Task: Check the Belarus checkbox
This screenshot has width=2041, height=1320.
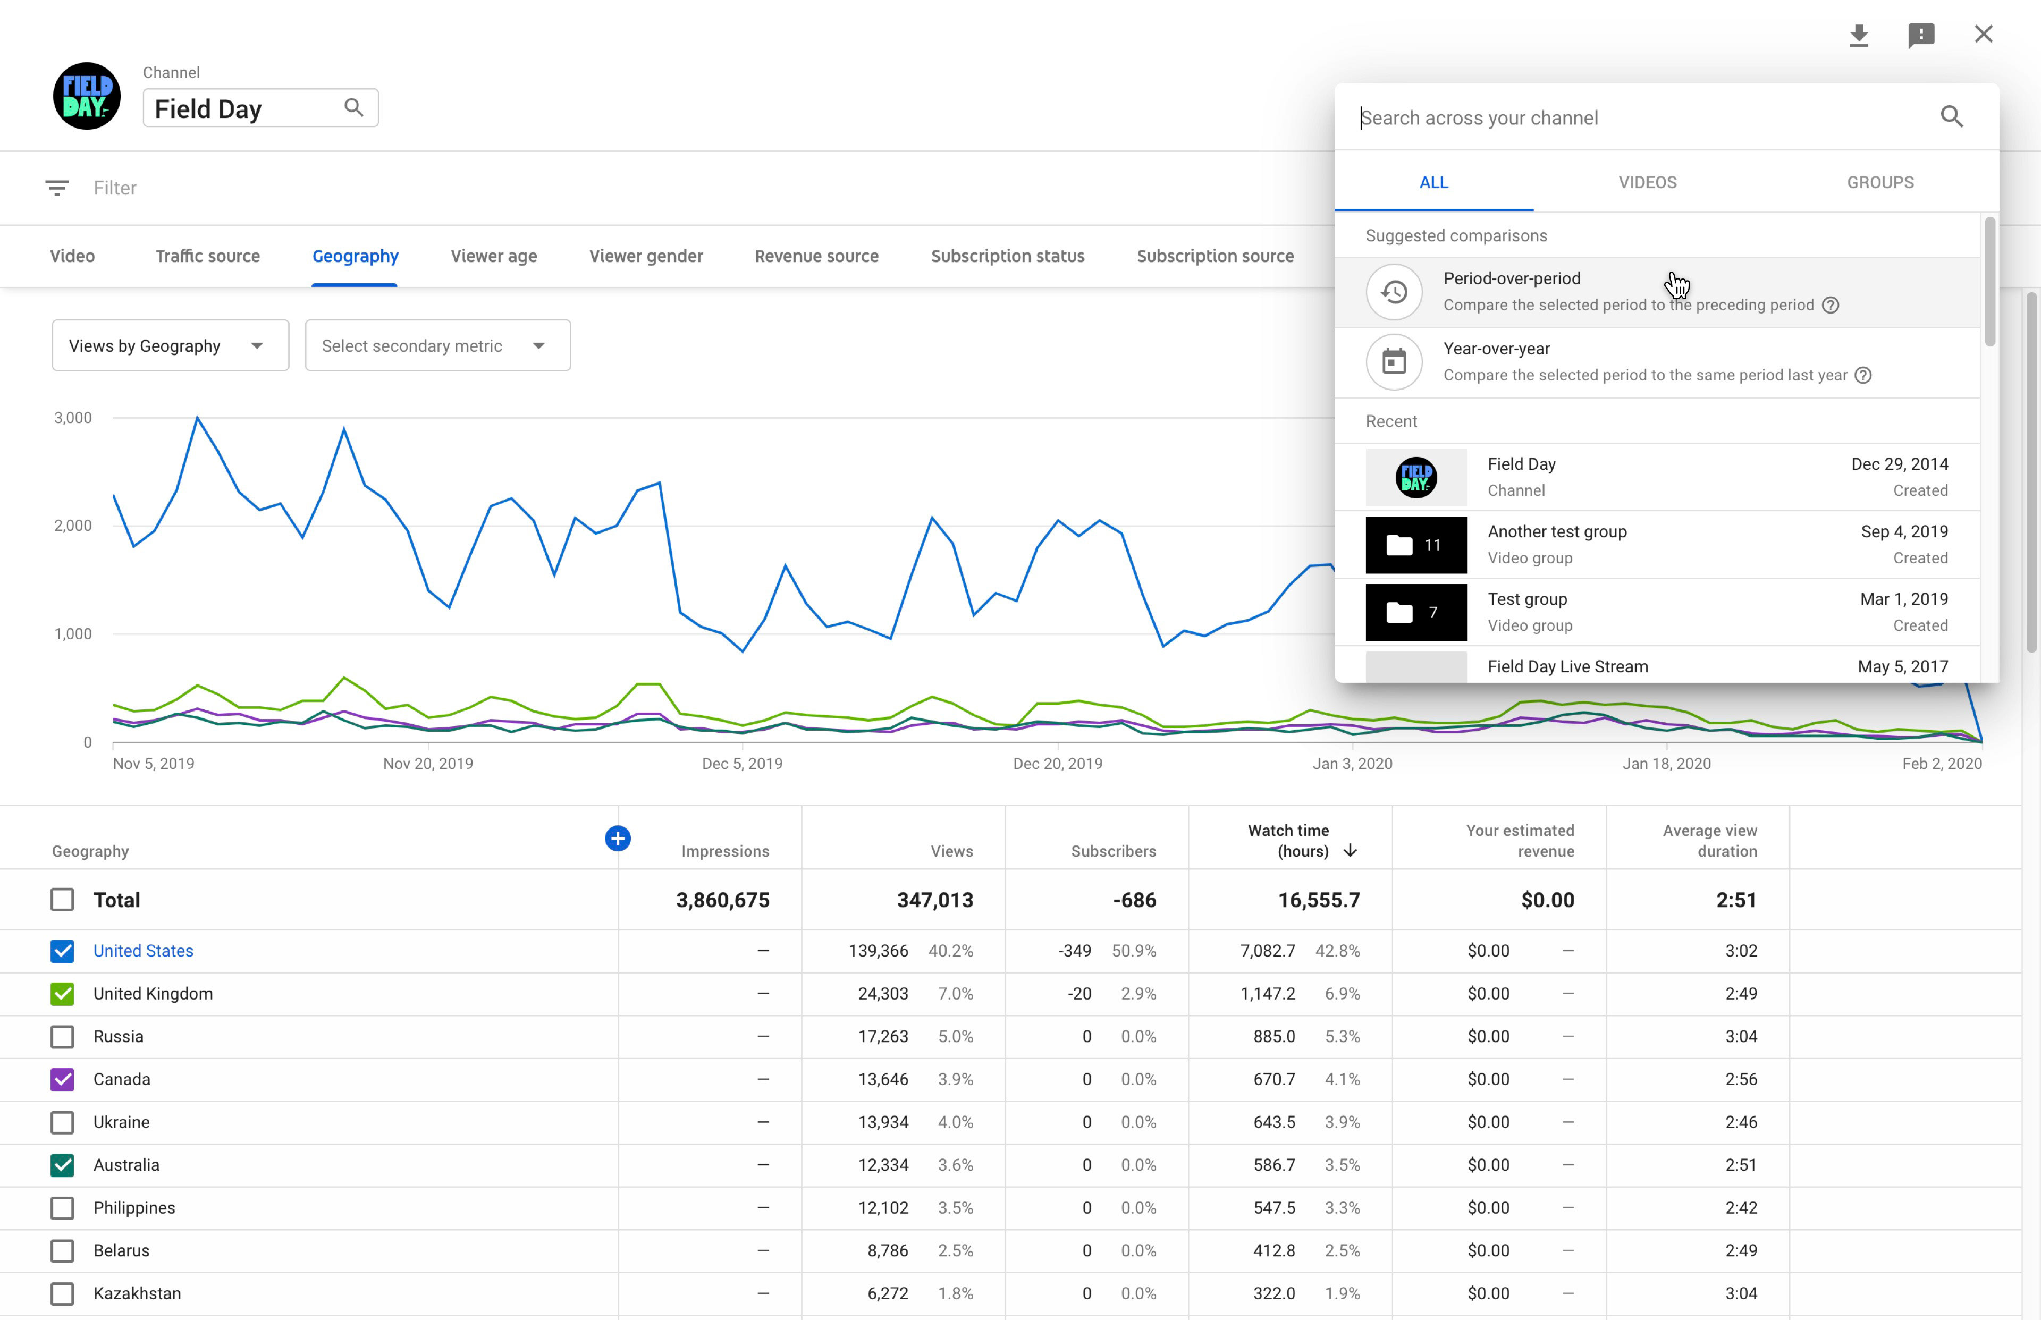Action: pyautogui.click(x=62, y=1251)
